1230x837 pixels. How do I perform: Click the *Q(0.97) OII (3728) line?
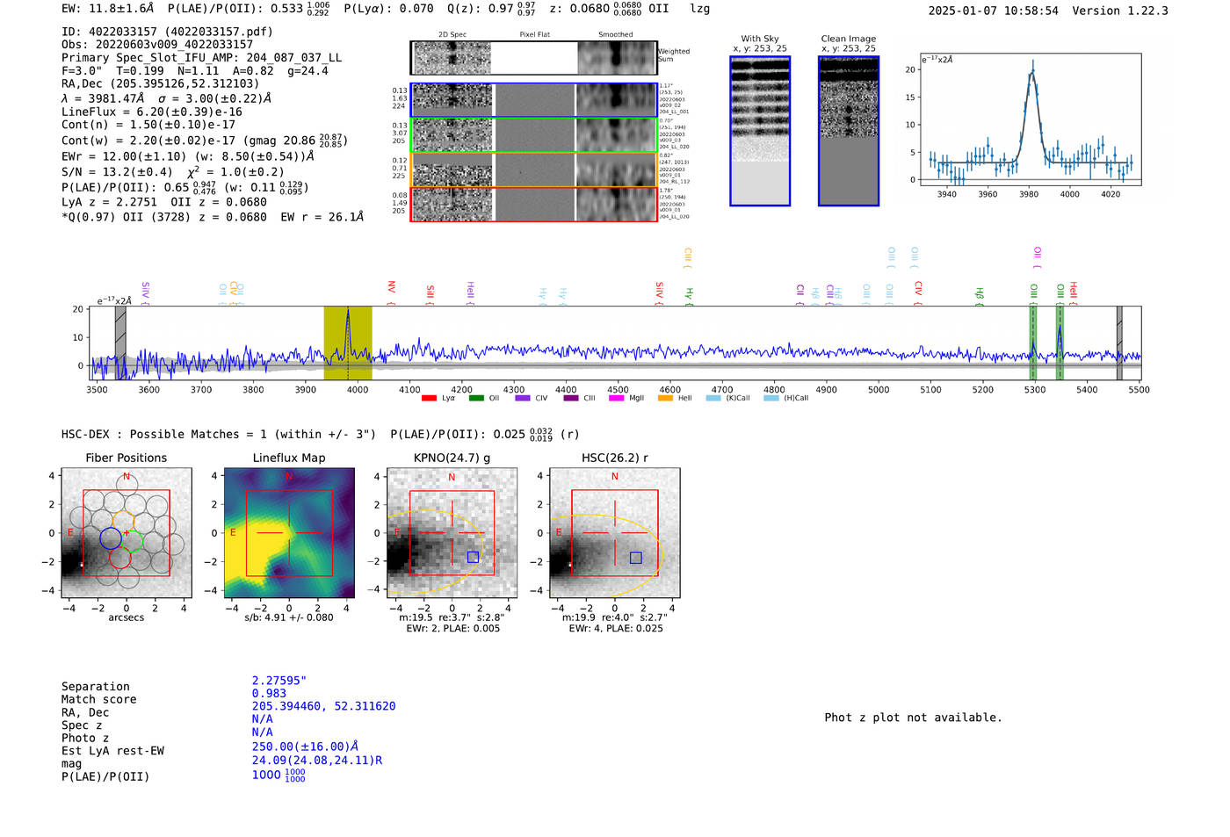pyautogui.click(x=213, y=217)
